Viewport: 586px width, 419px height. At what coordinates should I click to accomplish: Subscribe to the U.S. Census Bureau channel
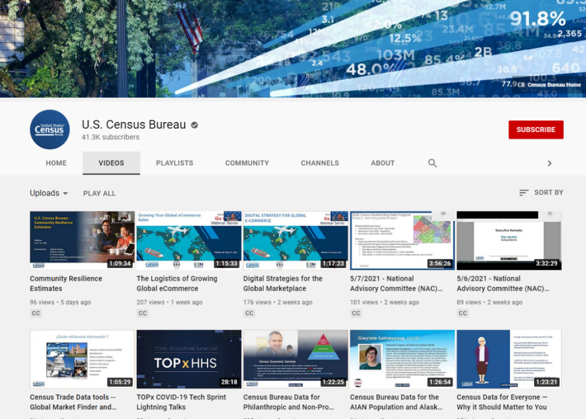pyautogui.click(x=536, y=130)
